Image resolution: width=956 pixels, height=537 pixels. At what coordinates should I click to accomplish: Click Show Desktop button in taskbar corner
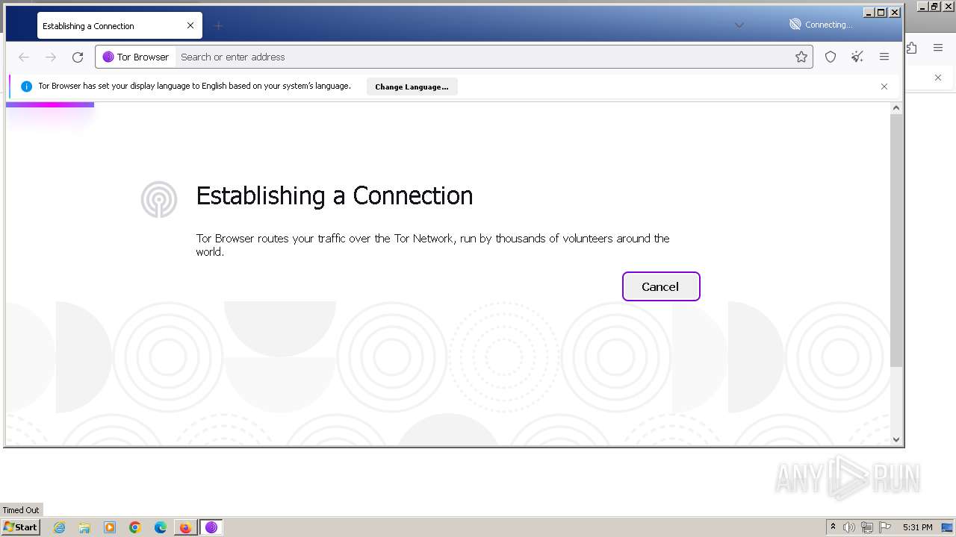click(948, 527)
